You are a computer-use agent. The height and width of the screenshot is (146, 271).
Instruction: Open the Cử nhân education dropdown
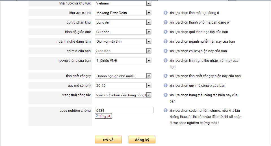coord(123,32)
